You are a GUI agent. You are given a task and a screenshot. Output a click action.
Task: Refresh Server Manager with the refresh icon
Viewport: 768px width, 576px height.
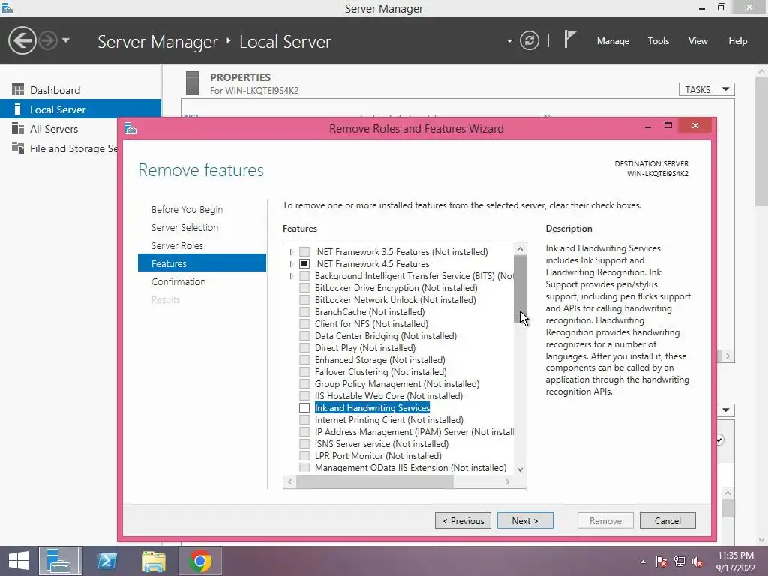529,40
